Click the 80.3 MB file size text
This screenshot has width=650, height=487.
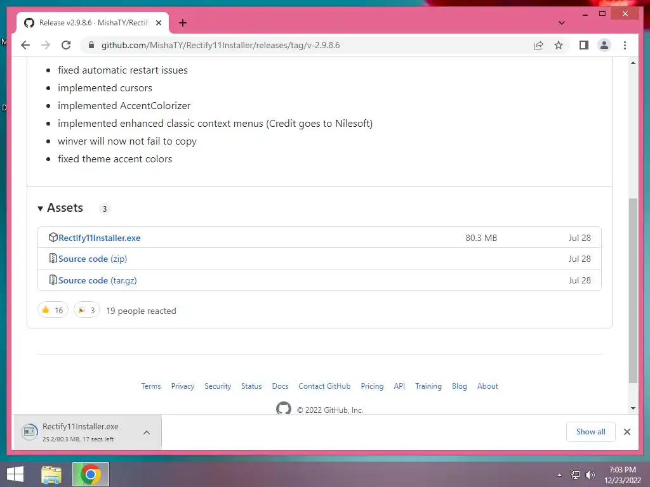[481, 238]
